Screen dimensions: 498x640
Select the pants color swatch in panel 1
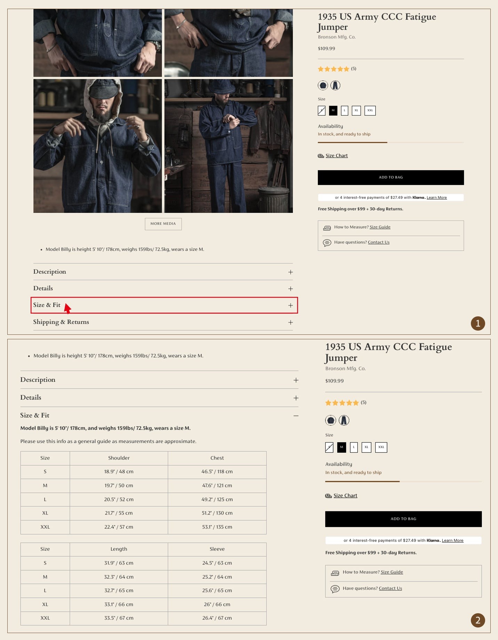pos(335,85)
